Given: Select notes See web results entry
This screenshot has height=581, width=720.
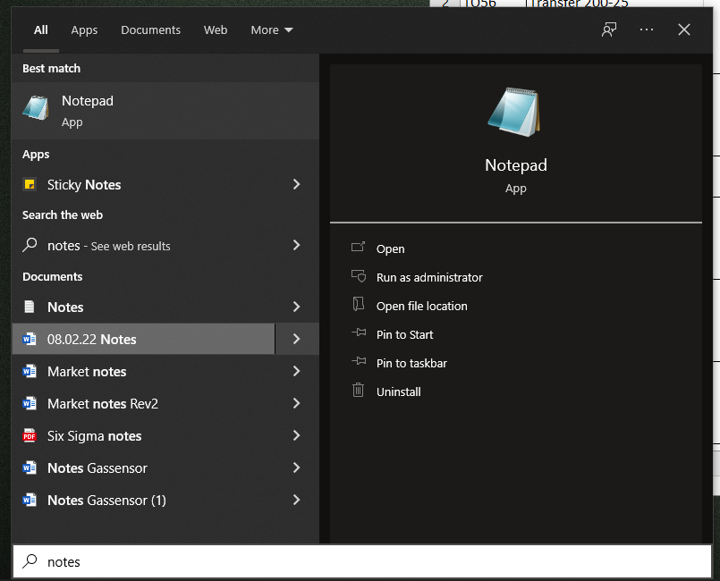Looking at the screenshot, I should 144,245.
